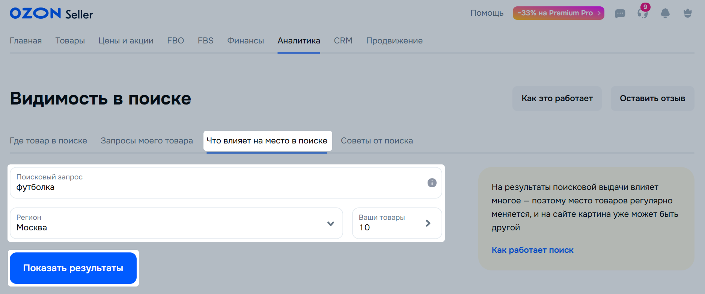Focus the Поисковый запрос input field
Image resolution: width=705 pixels, height=294 pixels.
coord(218,187)
